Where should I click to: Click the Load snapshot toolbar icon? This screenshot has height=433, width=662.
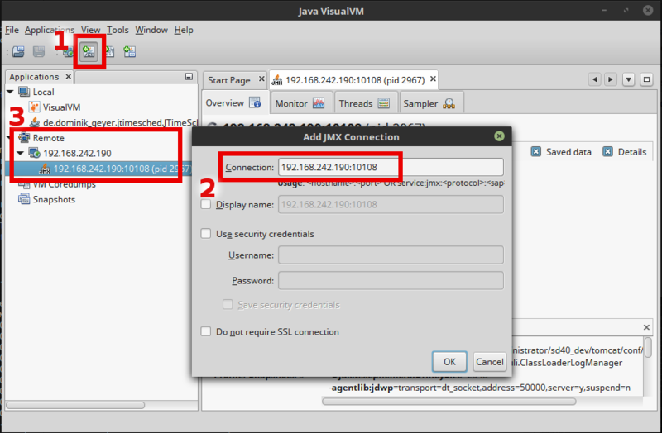[x=17, y=52]
